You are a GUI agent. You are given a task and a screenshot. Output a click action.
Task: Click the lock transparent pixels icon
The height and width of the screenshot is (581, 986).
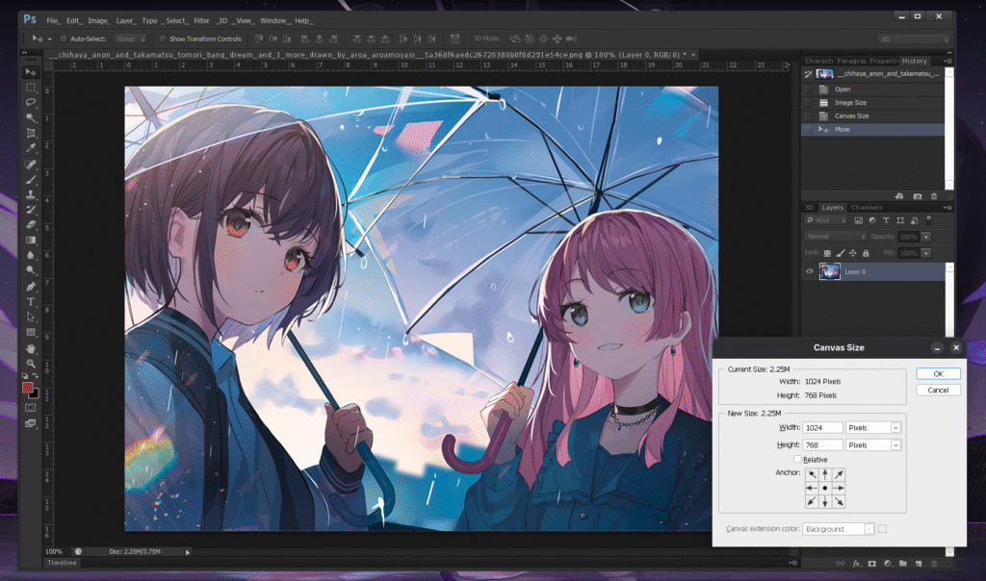point(827,253)
